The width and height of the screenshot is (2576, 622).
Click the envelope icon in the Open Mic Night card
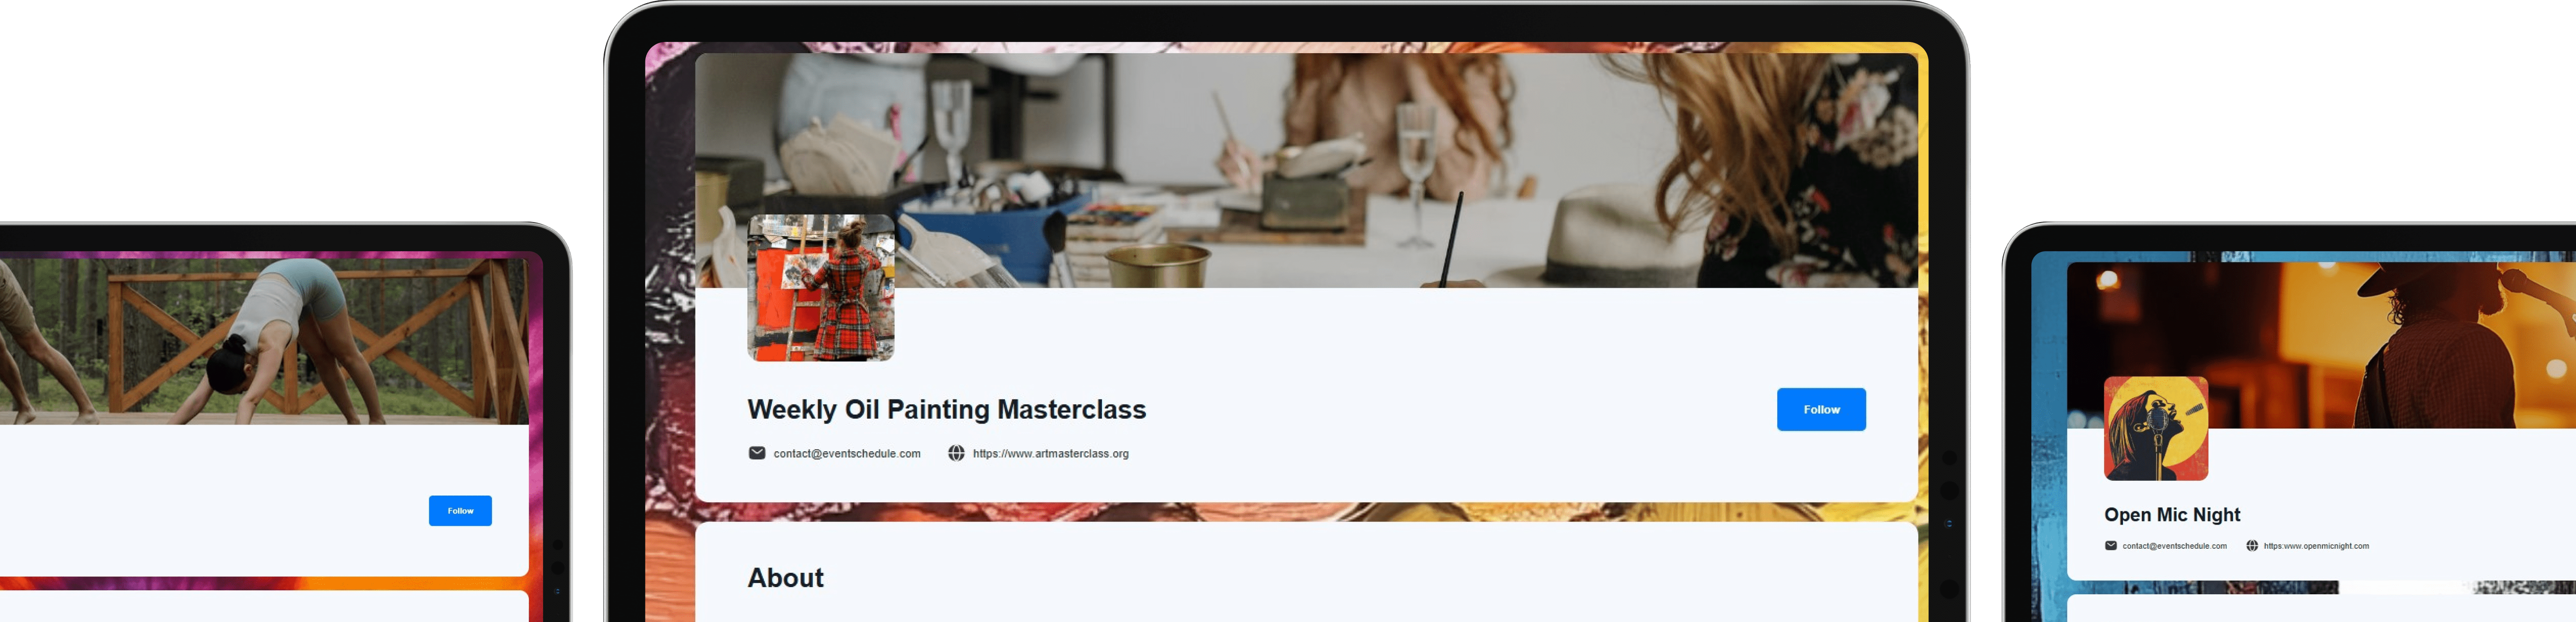pos(2111,546)
